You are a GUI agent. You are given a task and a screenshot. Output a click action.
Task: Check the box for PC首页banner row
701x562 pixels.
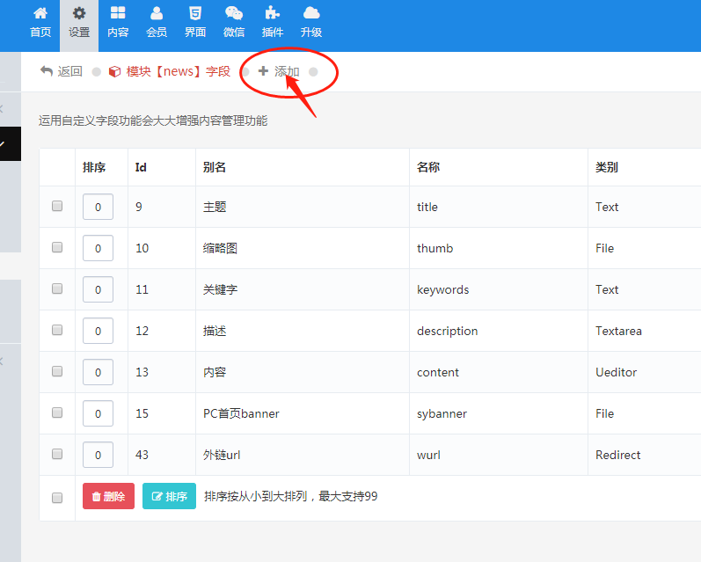(57, 412)
